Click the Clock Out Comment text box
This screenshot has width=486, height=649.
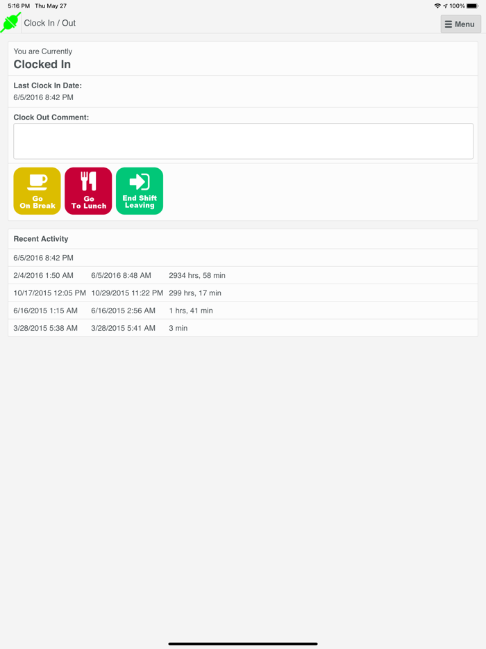(x=243, y=141)
